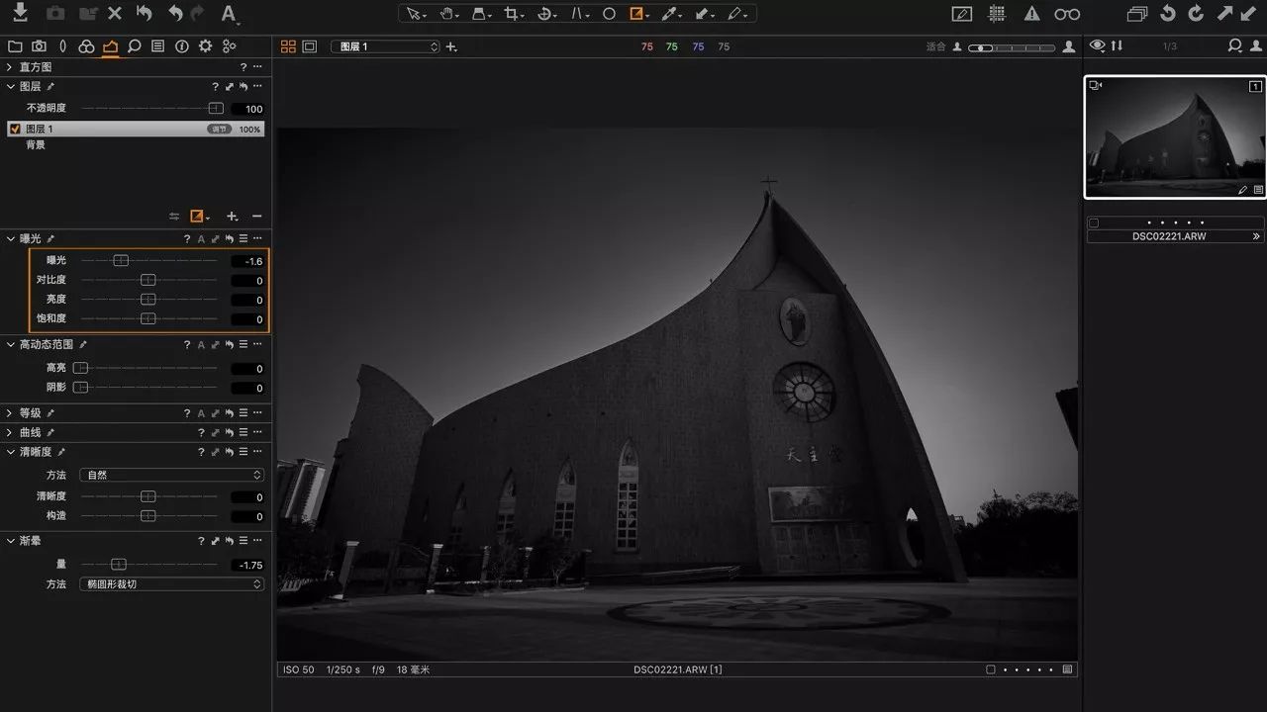Image resolution: width=1267 pixels, height=712 pixels.
Task: Expand the 曲线 curve panel
Action: [9, 433]
